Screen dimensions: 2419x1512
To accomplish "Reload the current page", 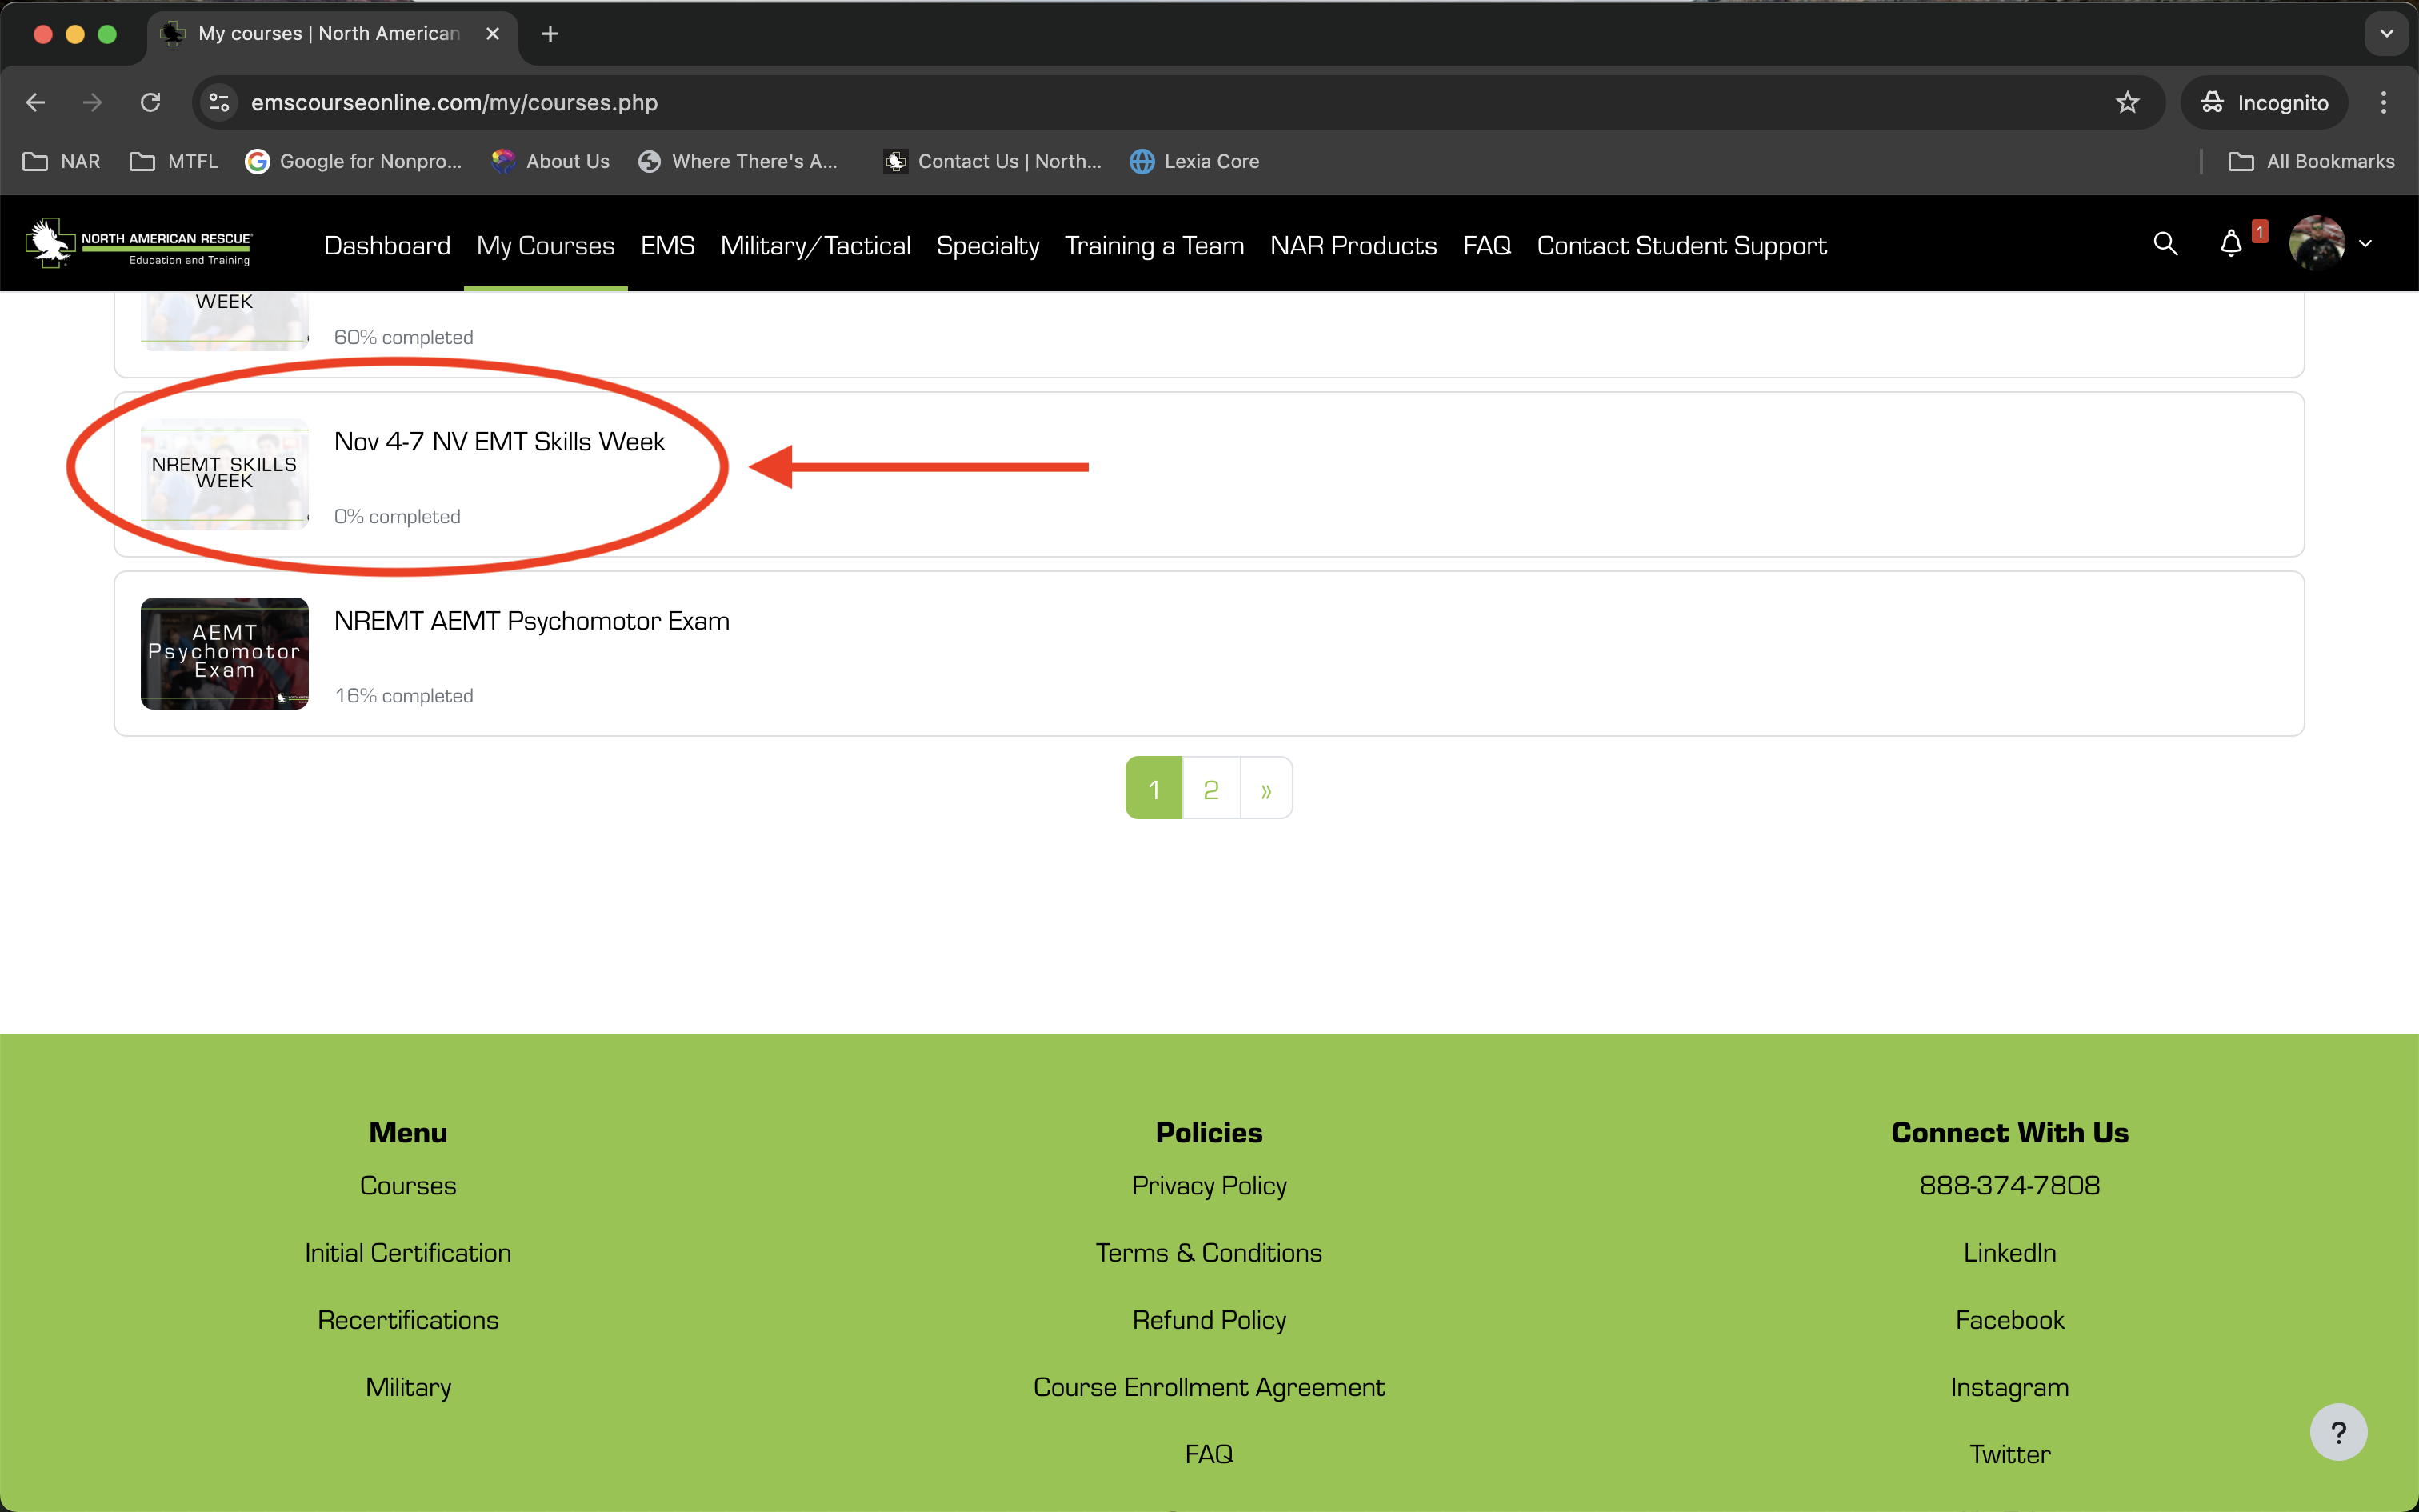I will (x=150, y=102).
